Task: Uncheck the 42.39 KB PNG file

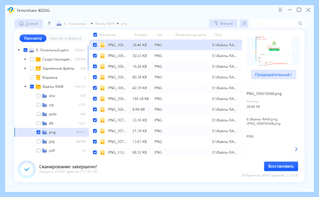Action: (x=95, y=88)
